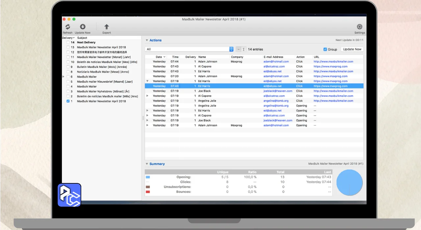Click the Refresh toolbar icon
Screen dimensions: 421x230
[x=67, y=27]
